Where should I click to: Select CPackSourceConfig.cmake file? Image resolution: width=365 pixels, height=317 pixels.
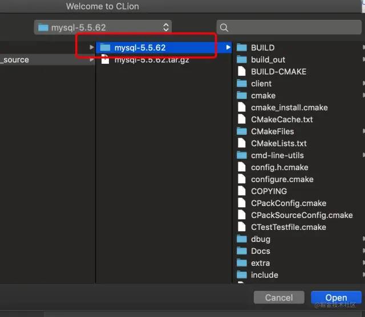pos(302,215)
